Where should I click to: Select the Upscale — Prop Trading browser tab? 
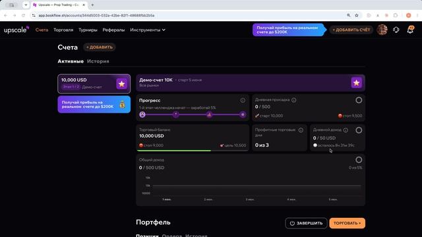[x=59, y=5]
